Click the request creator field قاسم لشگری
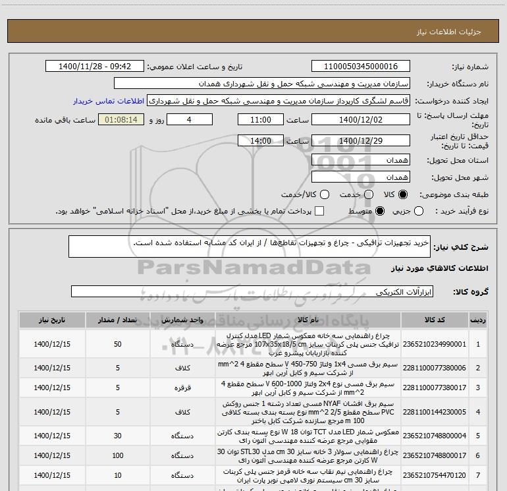507x491 pixels. [x=279, y=101]
